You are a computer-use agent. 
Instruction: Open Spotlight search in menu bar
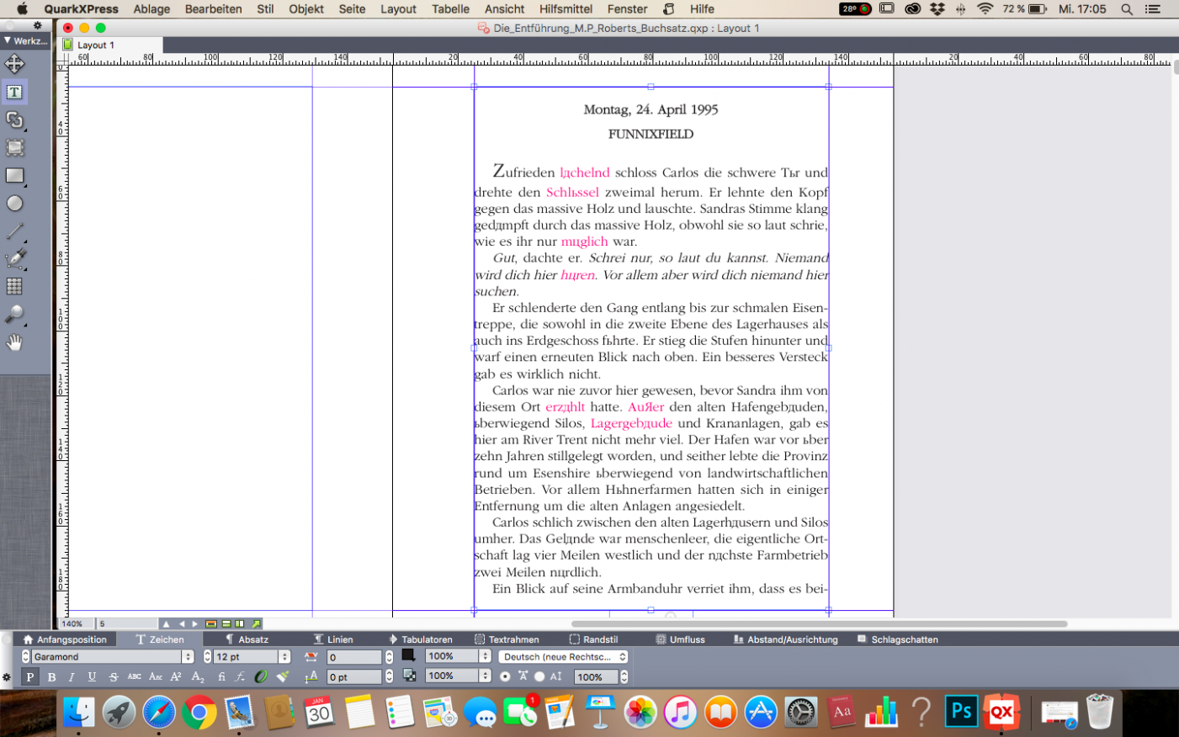pyautogui.click(x=1126, y=9)
